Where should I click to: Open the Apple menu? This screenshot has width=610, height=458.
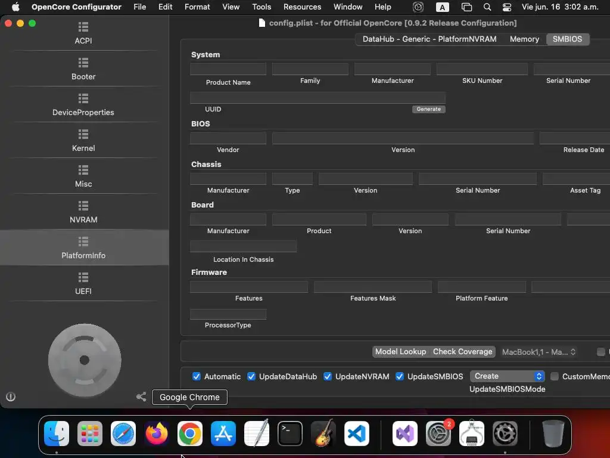[x=15, y=7]
